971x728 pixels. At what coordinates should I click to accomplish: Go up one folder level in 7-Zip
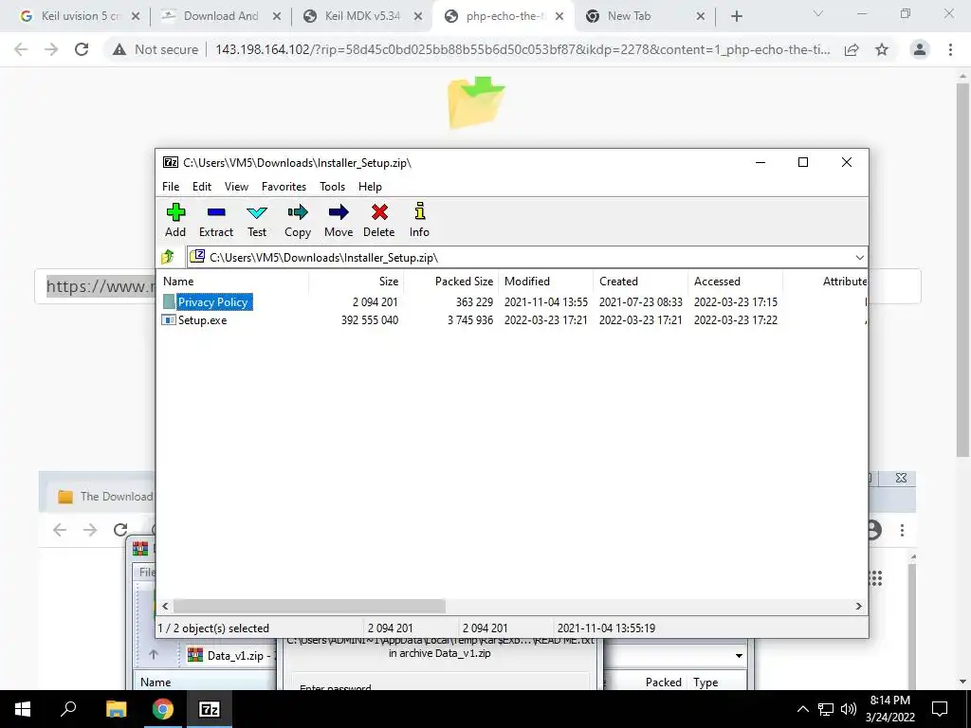coord(167,257)
